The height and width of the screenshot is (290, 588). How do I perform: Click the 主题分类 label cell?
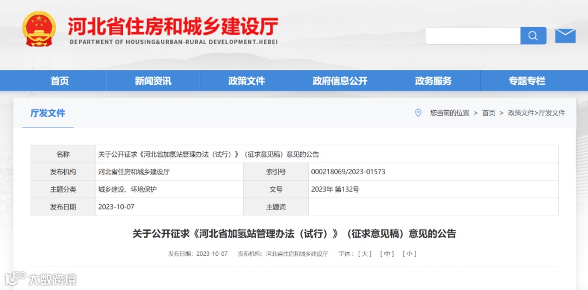tap(63, 190)
